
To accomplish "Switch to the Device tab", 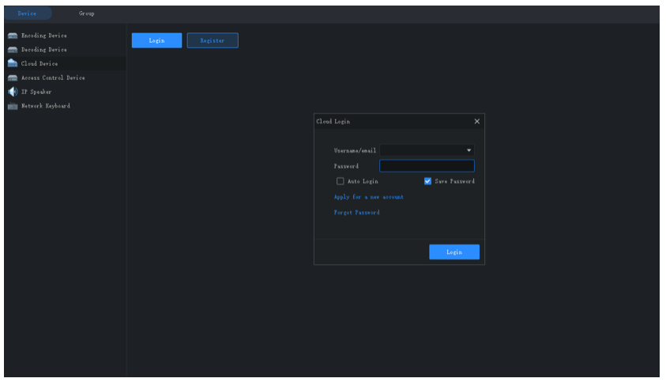I will pyautogui.click(x=28, y=13).
